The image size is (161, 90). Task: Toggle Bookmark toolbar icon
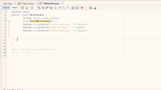coord(68,8)
